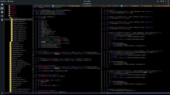
Task: Click the method icon before registerEvents breadcrumb
Action: pos(142,6)
